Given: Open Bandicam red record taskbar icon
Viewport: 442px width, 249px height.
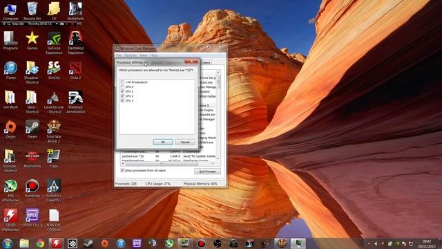Looking at the screenshot, I should click(201, 243).
